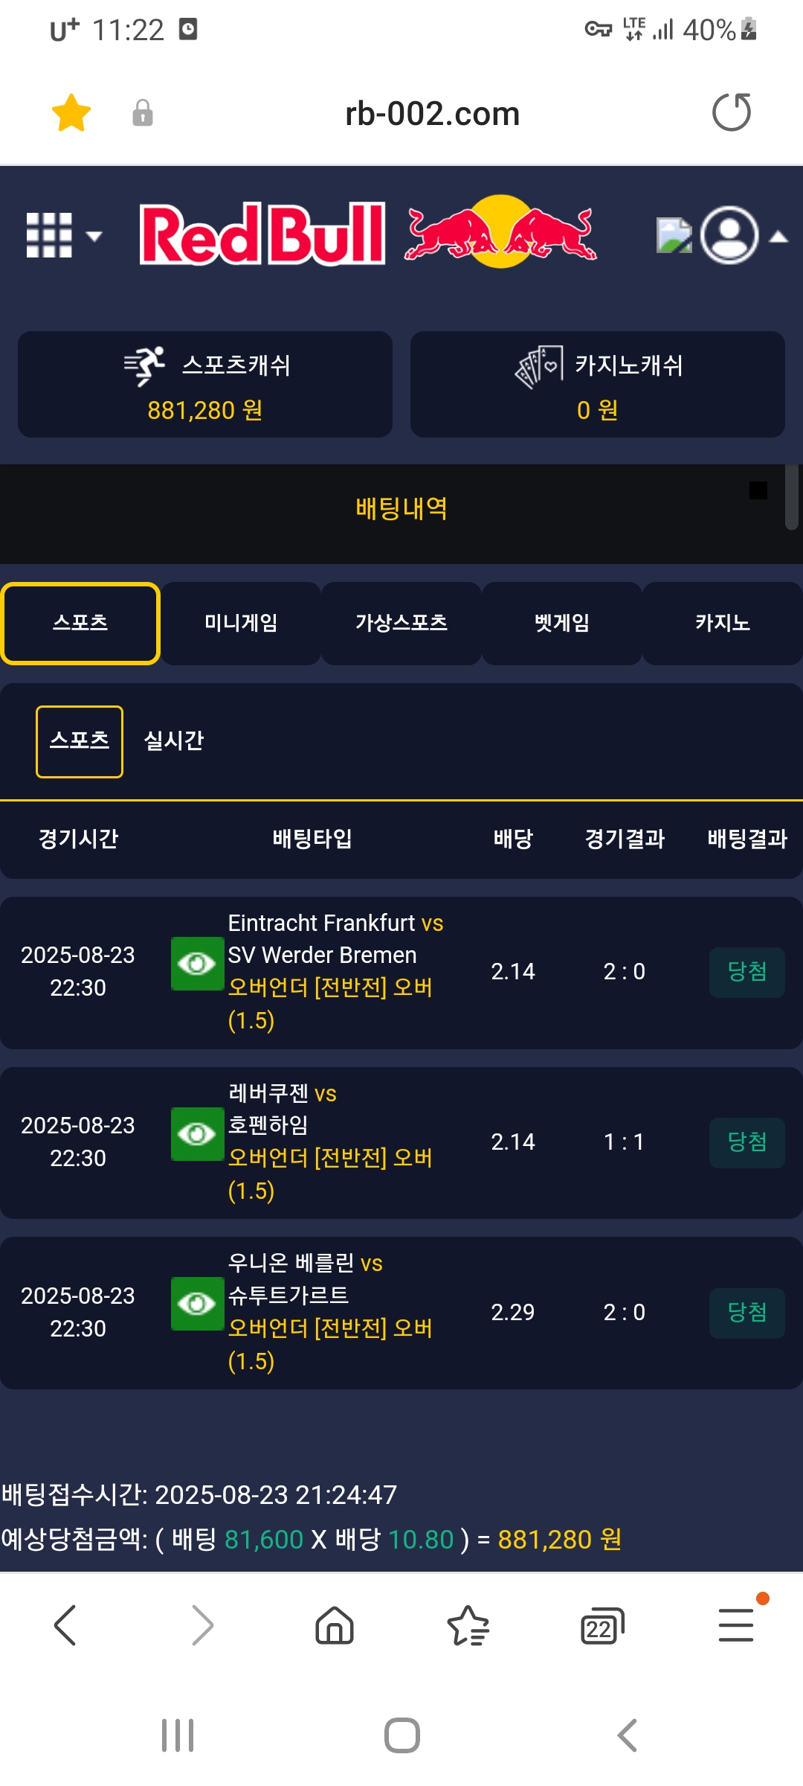The image size is (803, 1786).
Task: Open the browser hamburger menu
Action: click(x=736, y=1625)
